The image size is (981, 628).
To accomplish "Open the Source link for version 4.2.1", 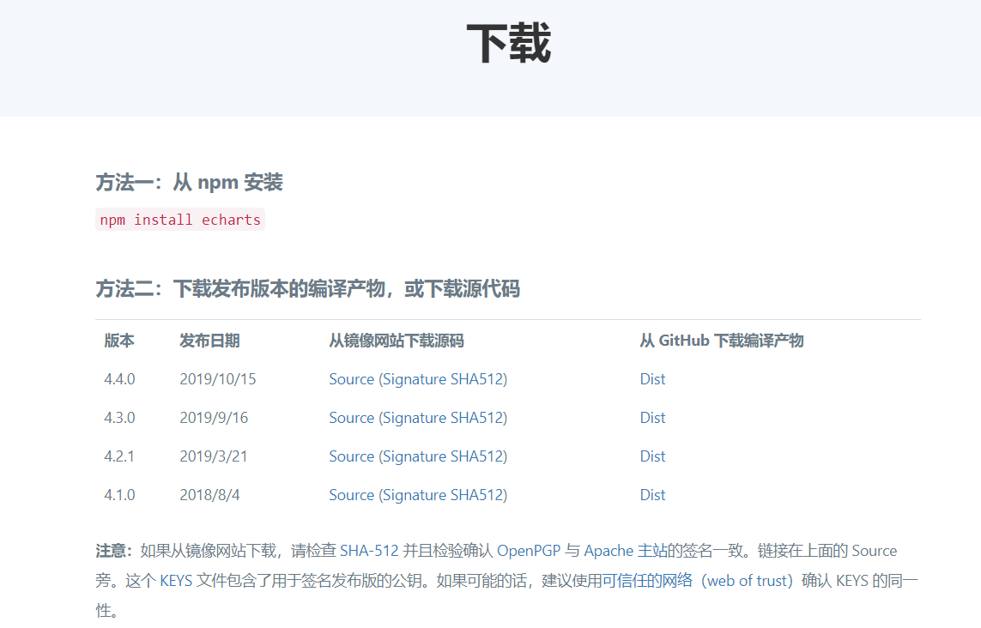I will click(x=352, y=456).
